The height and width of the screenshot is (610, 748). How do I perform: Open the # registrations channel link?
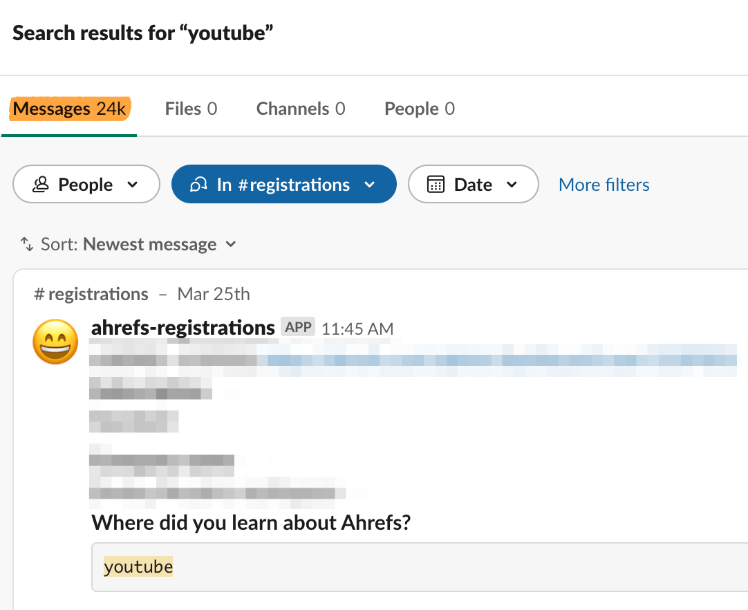click(x=91, y=294)
